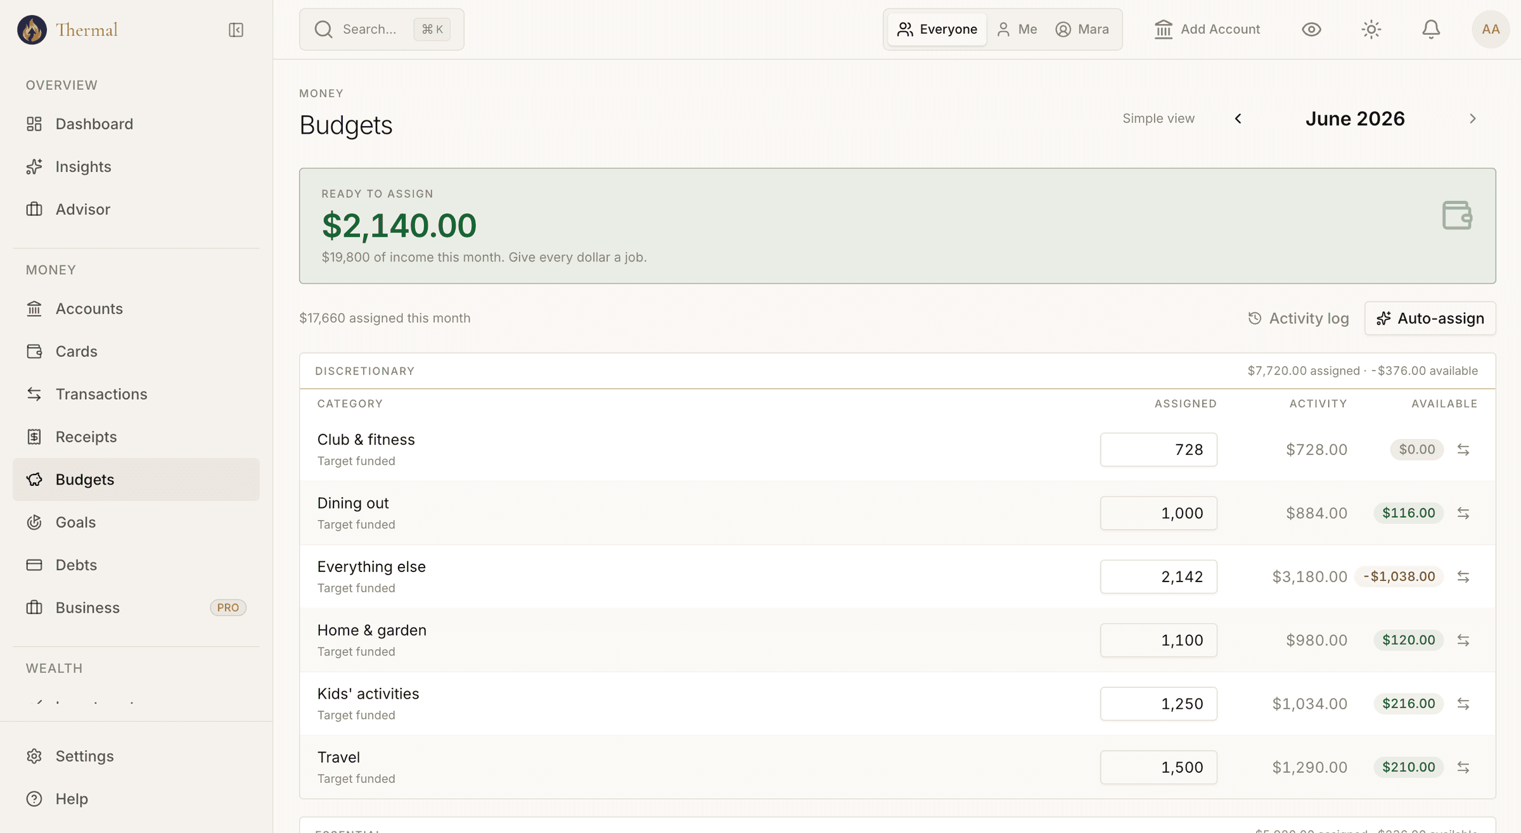Click the $116.00 available pill
This screenshot has width=1521, height=833.
pyautogui.click(x=1408, y=512)
